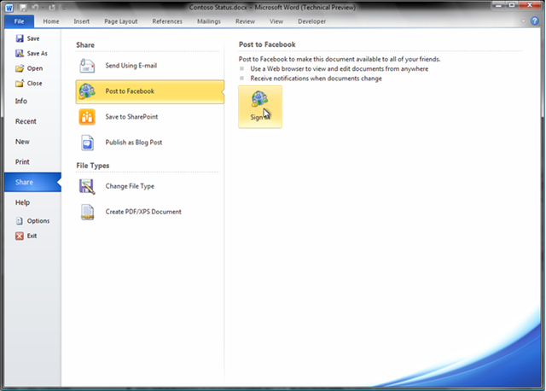Open the Mailings tab
546x391 pixels.
pos(208,21)
